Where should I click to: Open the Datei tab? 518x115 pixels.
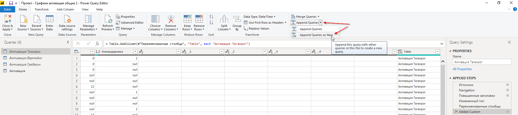[x=8, y=9]
